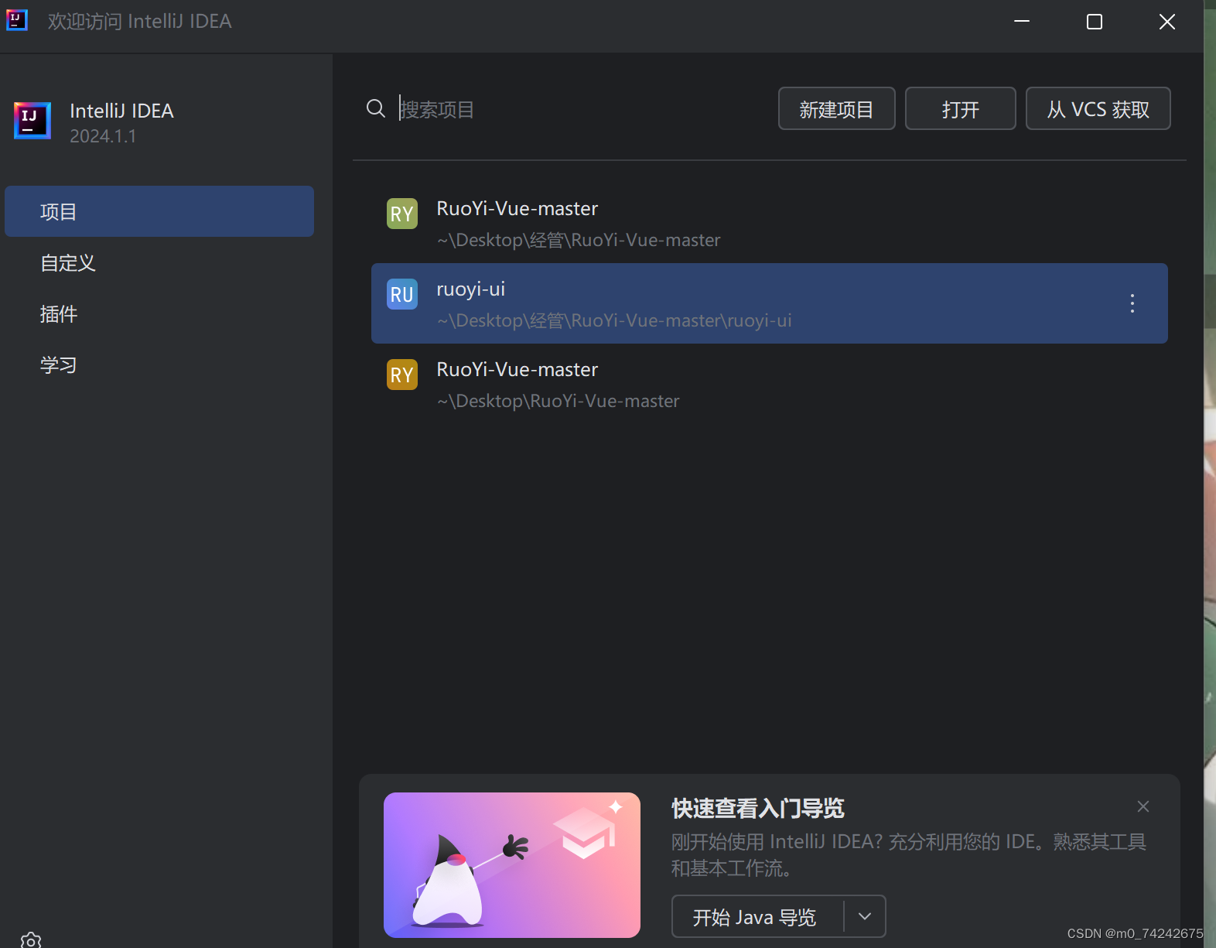Start the Java onboarding tour
1216x948 pixels.
757,916
